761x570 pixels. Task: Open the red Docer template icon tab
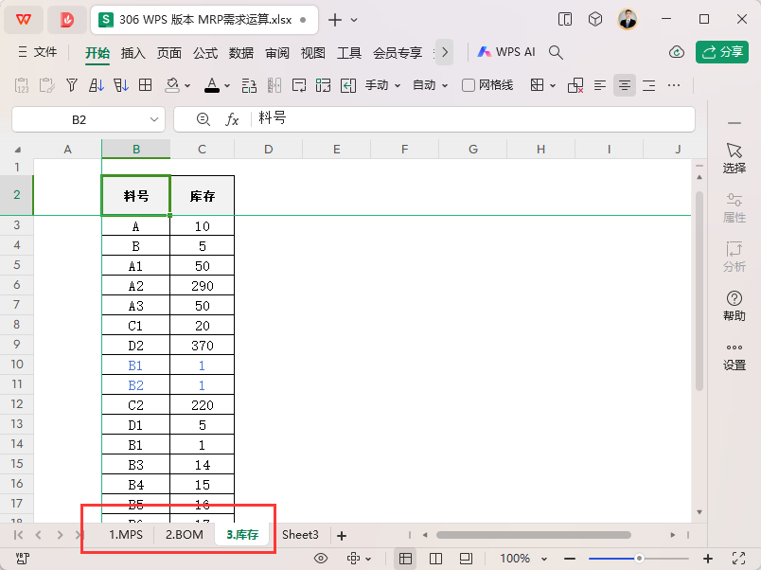pyautogui.click(x=67, y=20)
